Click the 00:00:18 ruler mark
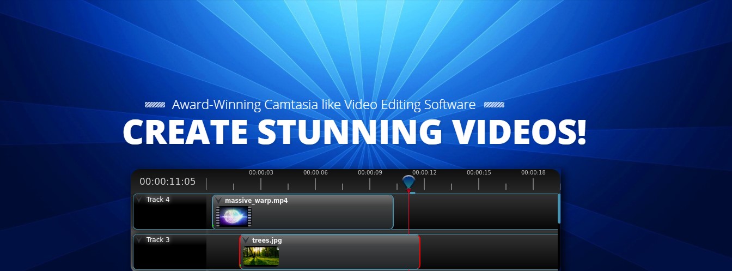The width and height of the screenshot is (732, 271). pos(533,173)
